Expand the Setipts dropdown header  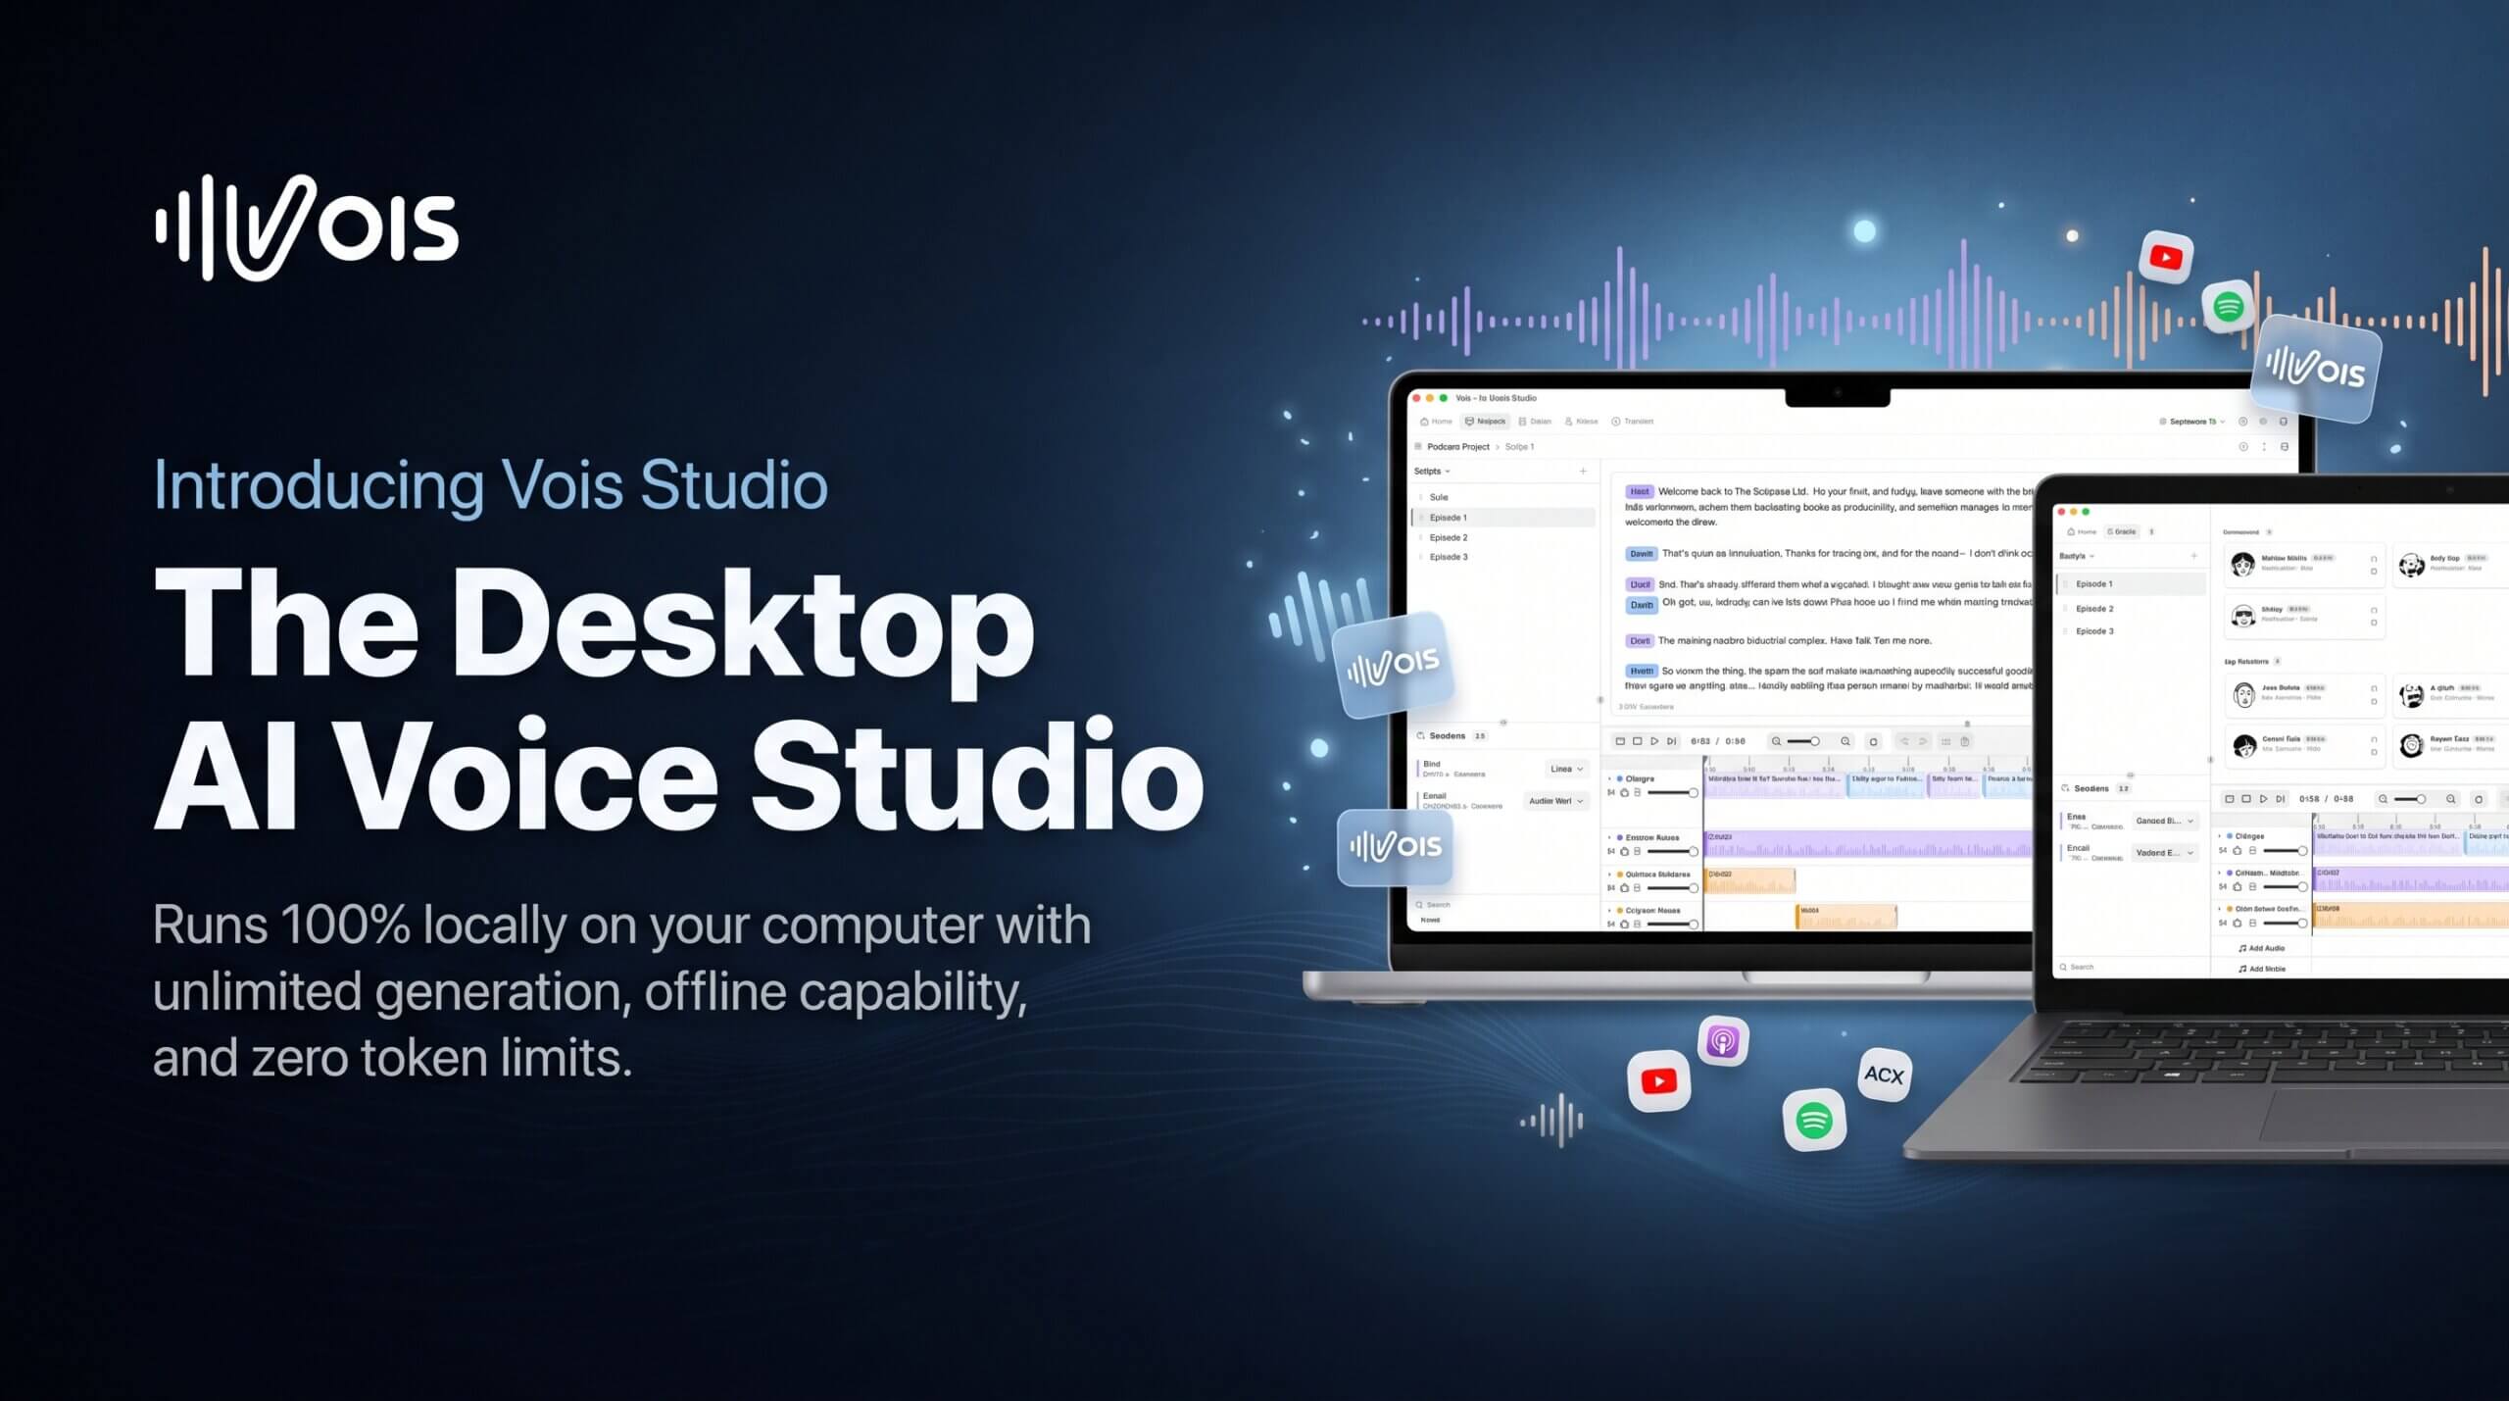click(1432, 472)
